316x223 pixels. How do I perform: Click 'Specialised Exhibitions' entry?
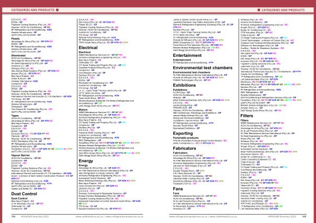coord(186,128)
